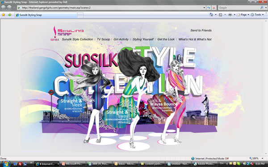Click the Home toolbar icon
Image resolution: width=268 pixels, height=167 pixels.
[x=211, y=15]
